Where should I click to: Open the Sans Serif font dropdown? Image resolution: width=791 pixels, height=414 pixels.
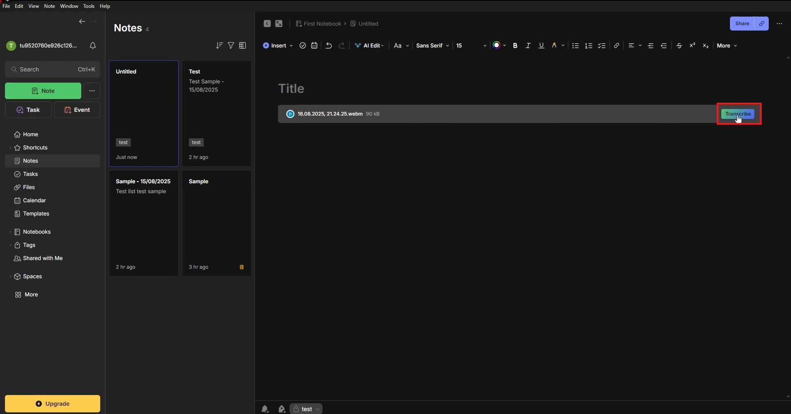[x=432, y=46]
